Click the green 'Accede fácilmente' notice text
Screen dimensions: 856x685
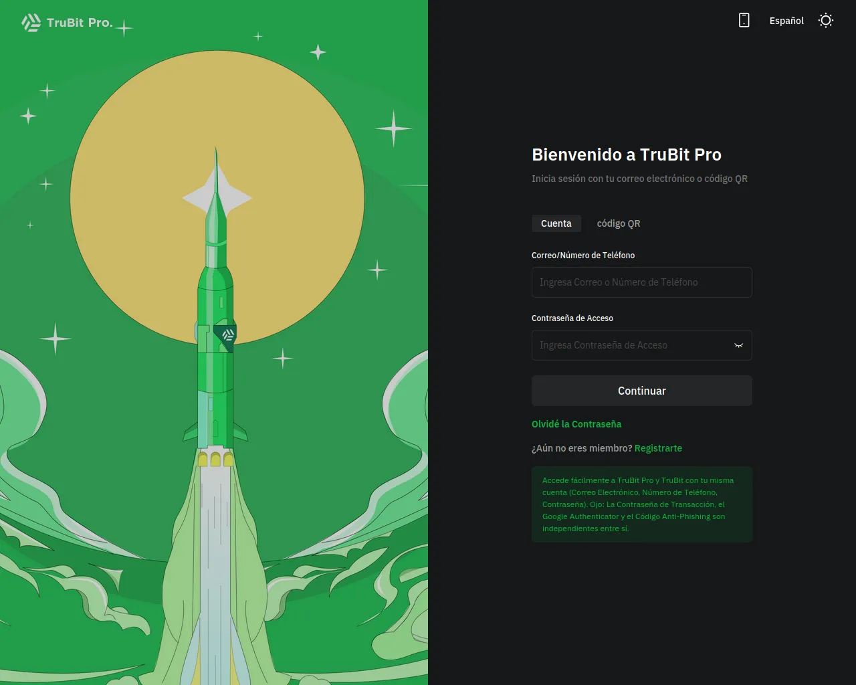[638, 504]
